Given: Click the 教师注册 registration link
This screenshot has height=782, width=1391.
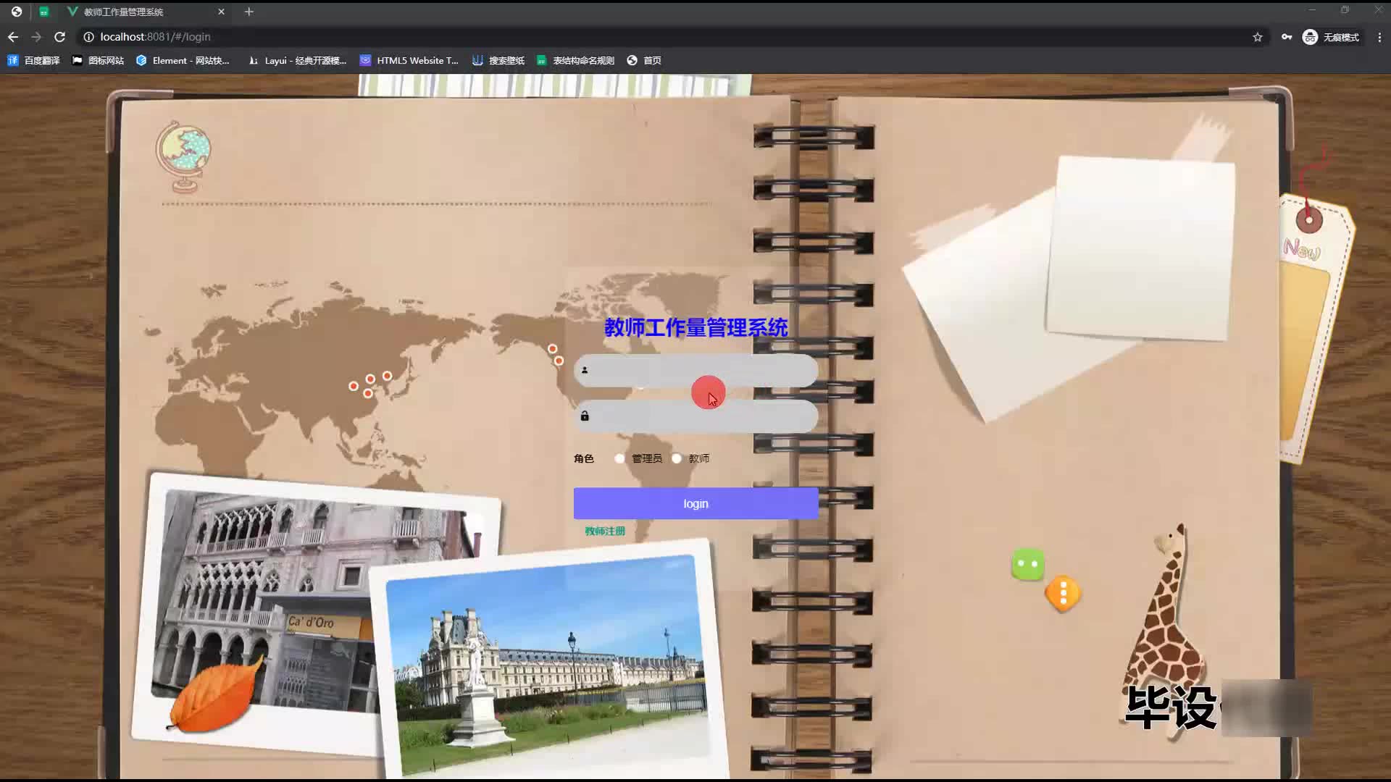Looking at the screenshot, I should pos(605,531).
